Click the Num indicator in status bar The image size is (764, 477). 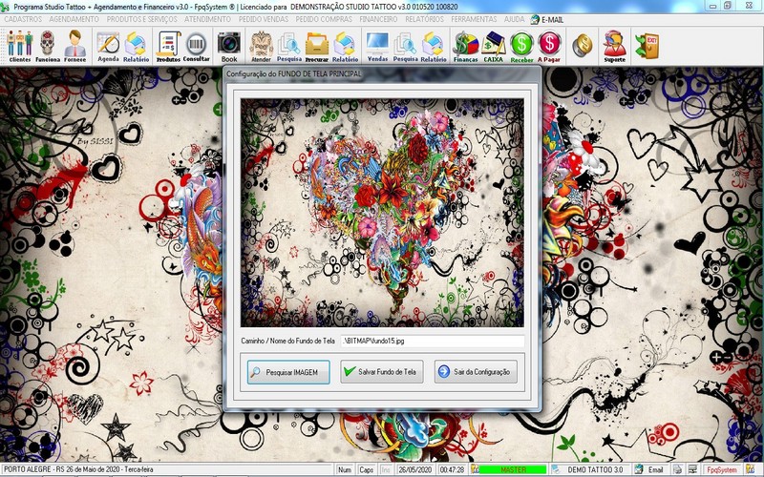345,469
